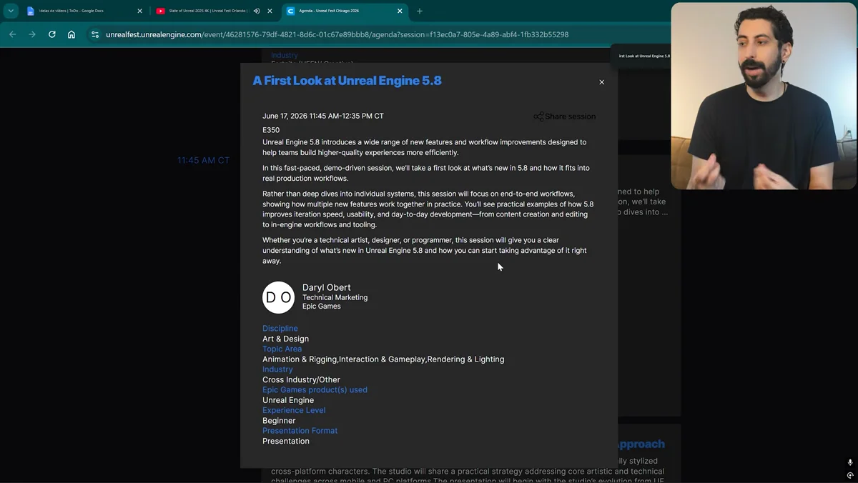Click the Industry label in the dialog

(x=277, y=369)
